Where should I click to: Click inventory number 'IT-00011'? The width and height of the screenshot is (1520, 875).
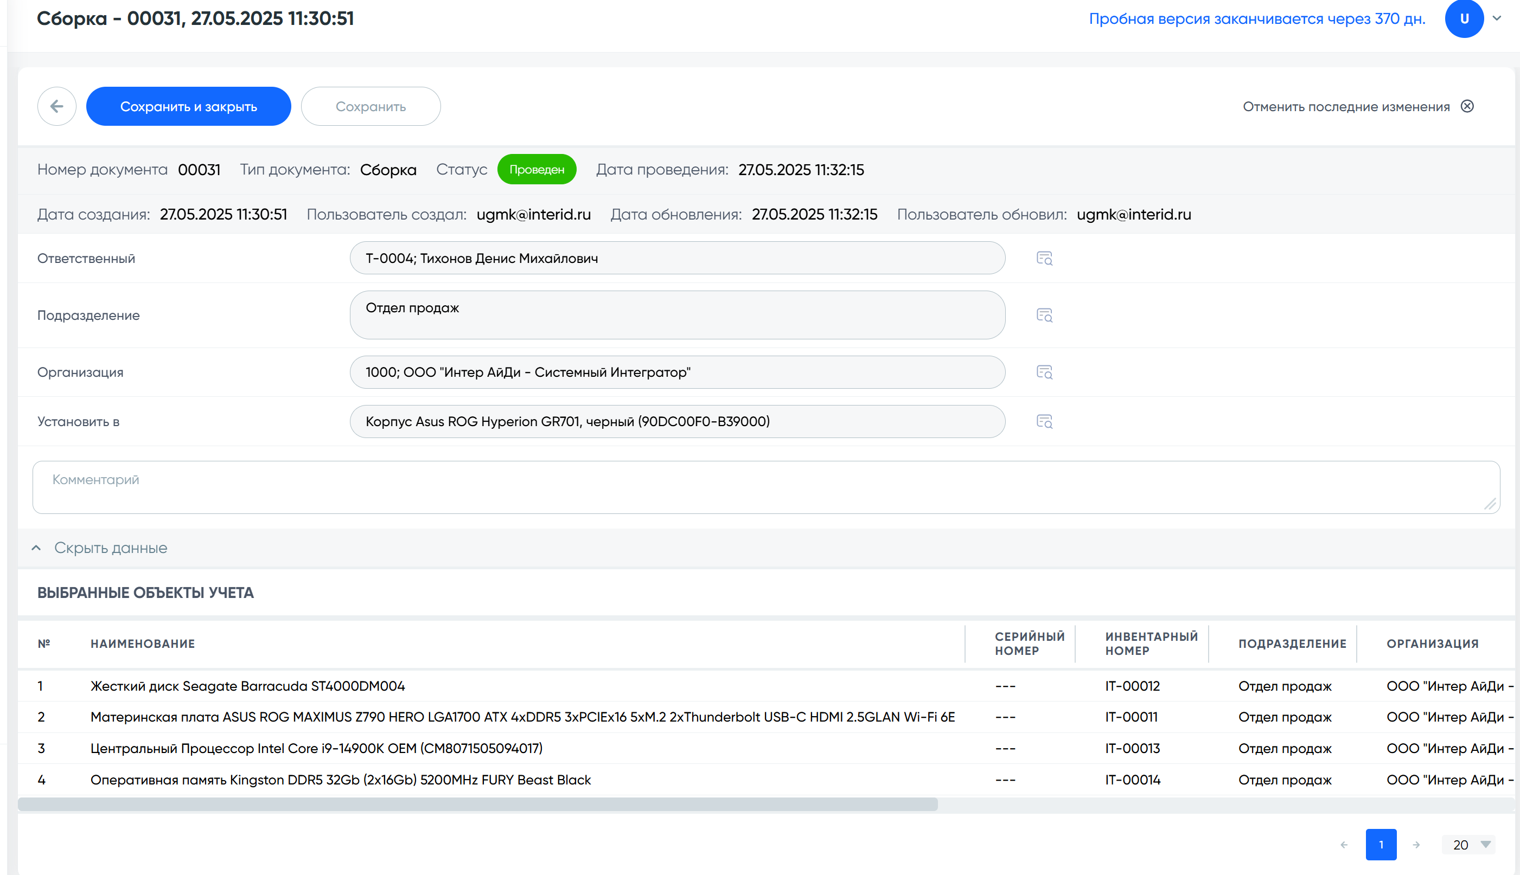pyautogui.click(x=1131, y=717)
